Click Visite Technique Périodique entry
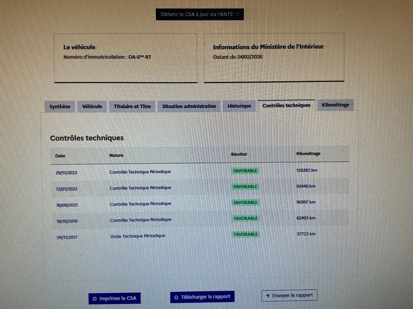The image size is (413, 309). (x=137, y=236)
